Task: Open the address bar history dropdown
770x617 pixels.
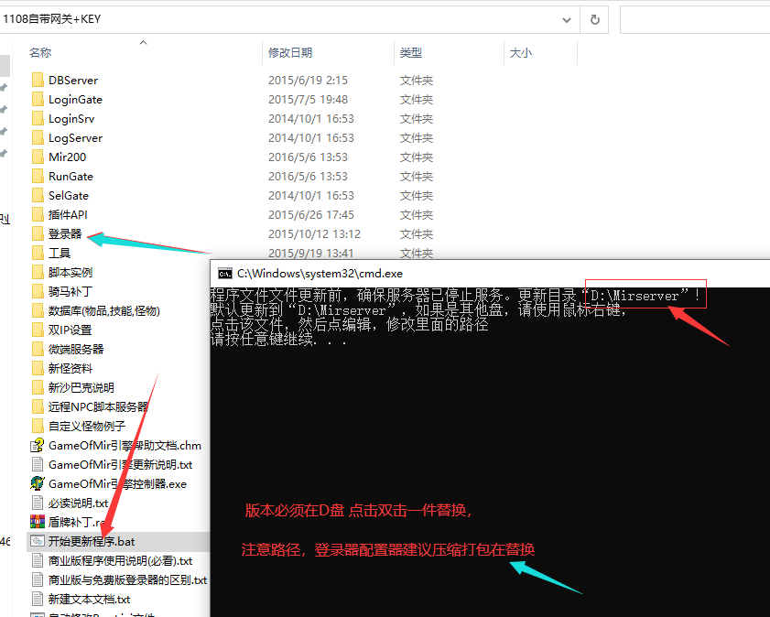Action: click(x=568, y=19)
